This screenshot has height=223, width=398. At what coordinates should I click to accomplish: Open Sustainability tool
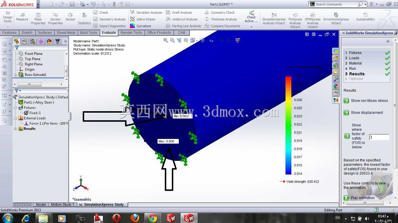click(x=365, y=17)
